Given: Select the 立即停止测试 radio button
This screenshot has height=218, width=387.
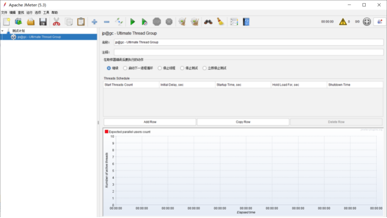Looking at the screenshot, I should 204,68.
